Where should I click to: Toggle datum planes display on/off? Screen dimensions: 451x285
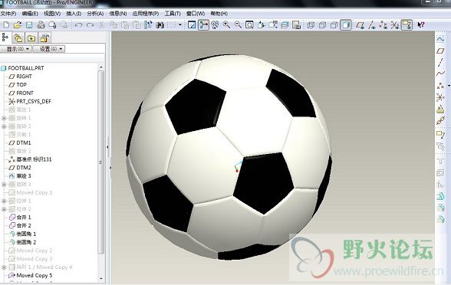click(360, 25)
